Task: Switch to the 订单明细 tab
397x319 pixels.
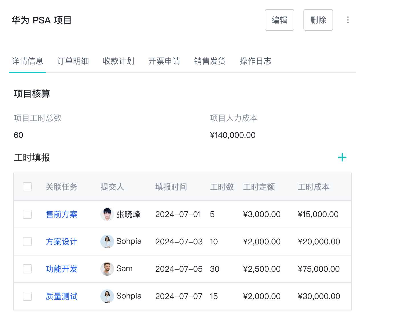Action: [73, 61]
